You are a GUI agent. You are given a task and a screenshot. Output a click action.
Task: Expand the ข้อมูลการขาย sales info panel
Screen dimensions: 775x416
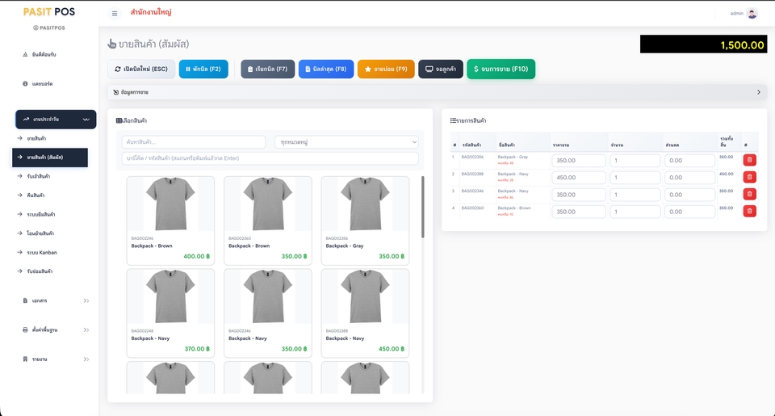coord(437,92)
